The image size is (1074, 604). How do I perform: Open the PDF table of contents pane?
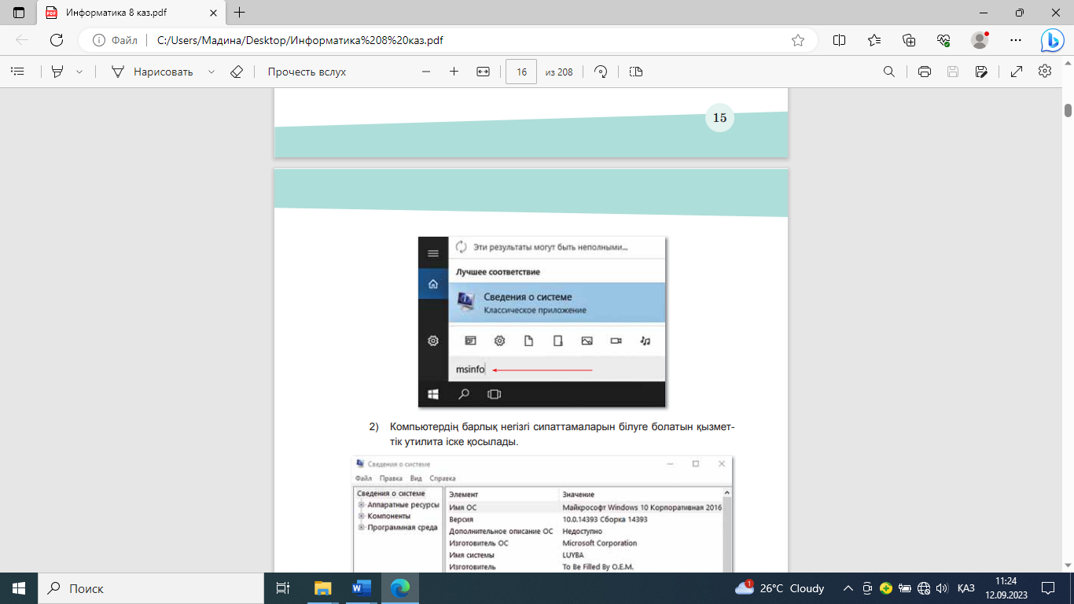(17, 72)
